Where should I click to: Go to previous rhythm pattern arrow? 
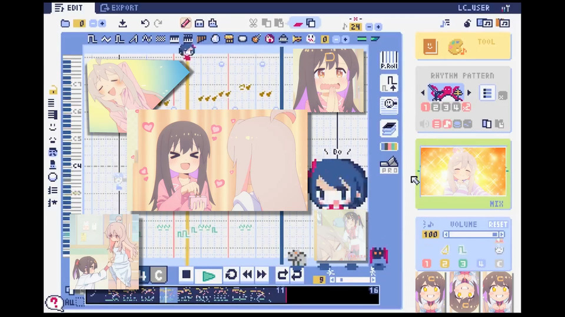(423, 93)
